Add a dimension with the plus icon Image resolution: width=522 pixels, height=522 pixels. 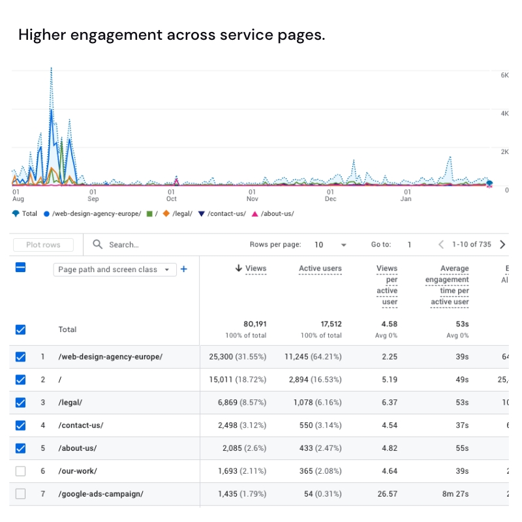pyautogui.click(x=184, y=269)
